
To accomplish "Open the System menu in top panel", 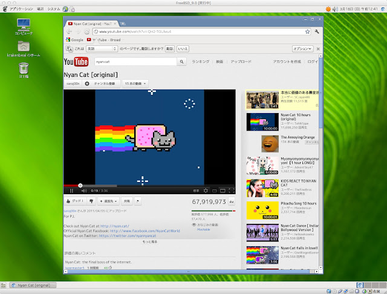I will click(x=54, y=9).
